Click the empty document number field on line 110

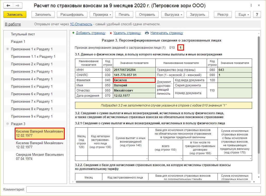click(x=235, y=93)
